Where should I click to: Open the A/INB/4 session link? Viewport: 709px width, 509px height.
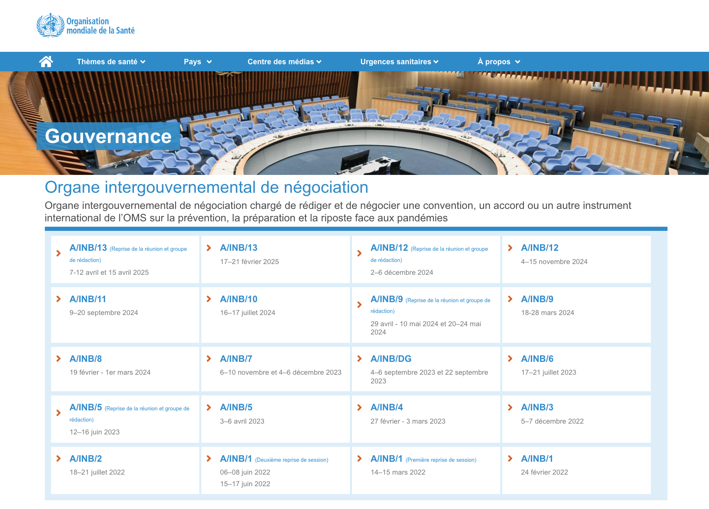[x=387, y=407]
